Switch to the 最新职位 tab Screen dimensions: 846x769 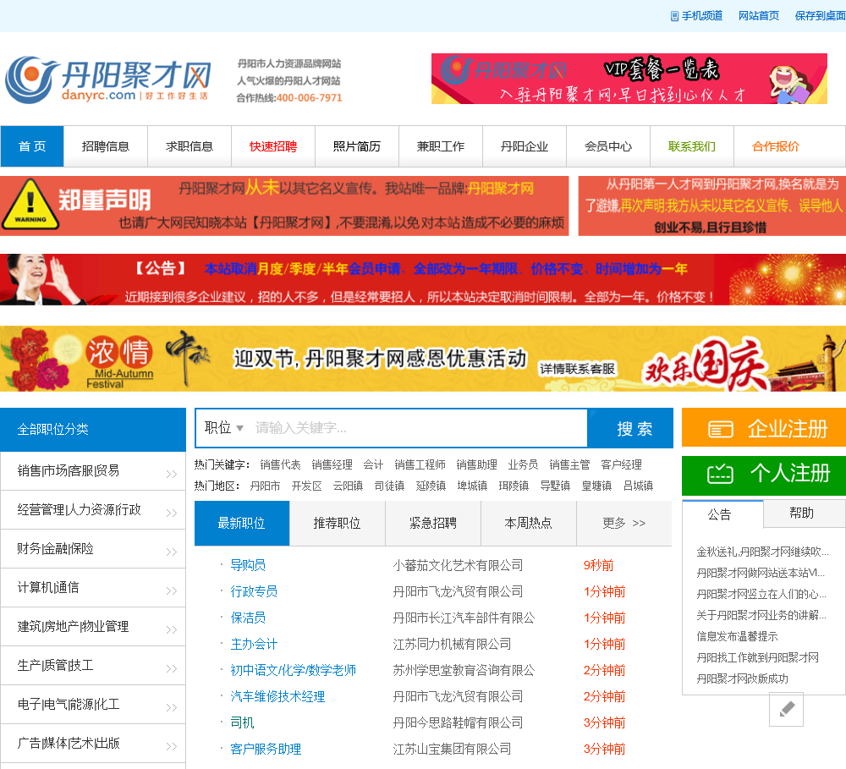[x=242, y=523]
